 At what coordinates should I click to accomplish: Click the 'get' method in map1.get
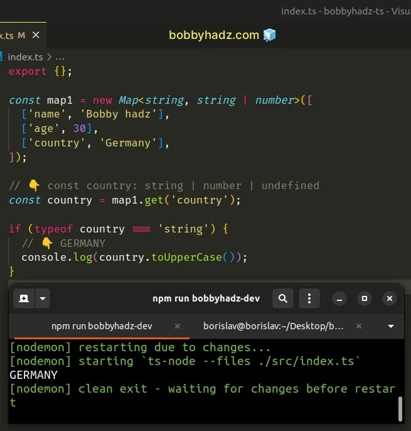click(x=154, y=200)
